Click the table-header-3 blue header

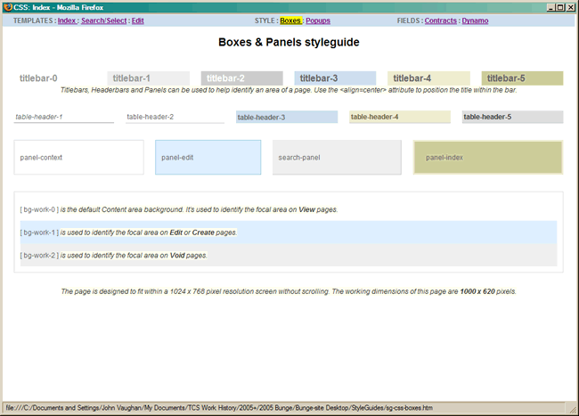coord(287,117)
